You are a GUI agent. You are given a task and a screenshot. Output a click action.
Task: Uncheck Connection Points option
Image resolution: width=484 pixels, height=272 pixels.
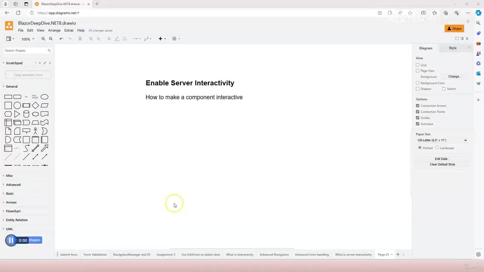tap(417, 112)
